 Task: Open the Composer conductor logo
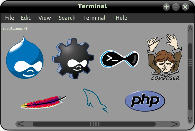(x=164, y=57)
